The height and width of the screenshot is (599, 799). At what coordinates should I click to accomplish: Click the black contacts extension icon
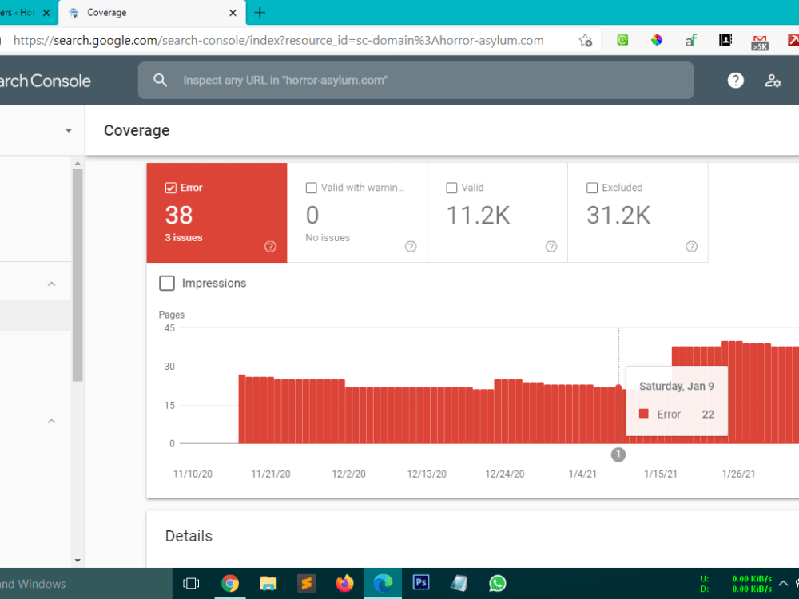(x=725, y=40)
